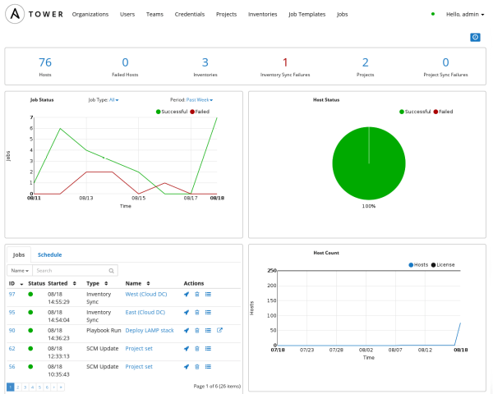Relaunch job 56 with the rocket icon

pos(187,367)
